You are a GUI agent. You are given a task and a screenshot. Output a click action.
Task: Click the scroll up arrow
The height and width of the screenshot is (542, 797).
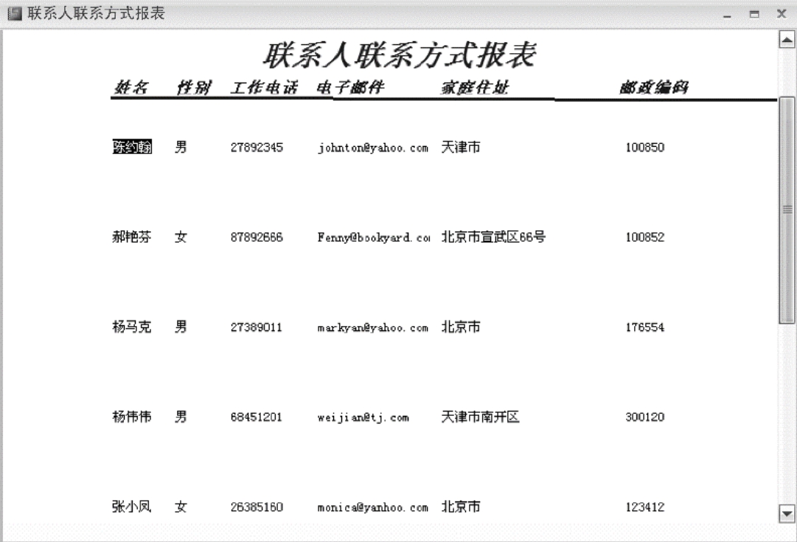[x=787, y=40]
